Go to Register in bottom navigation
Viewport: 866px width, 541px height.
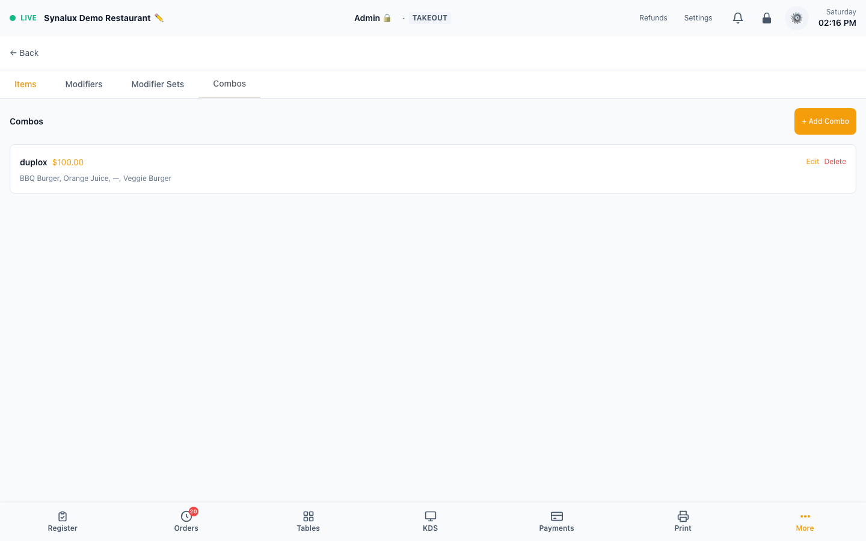click(63, 521)
